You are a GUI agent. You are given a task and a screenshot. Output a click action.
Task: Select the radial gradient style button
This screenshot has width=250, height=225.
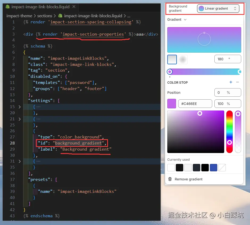pyautogui.click(x=182, y=60)
